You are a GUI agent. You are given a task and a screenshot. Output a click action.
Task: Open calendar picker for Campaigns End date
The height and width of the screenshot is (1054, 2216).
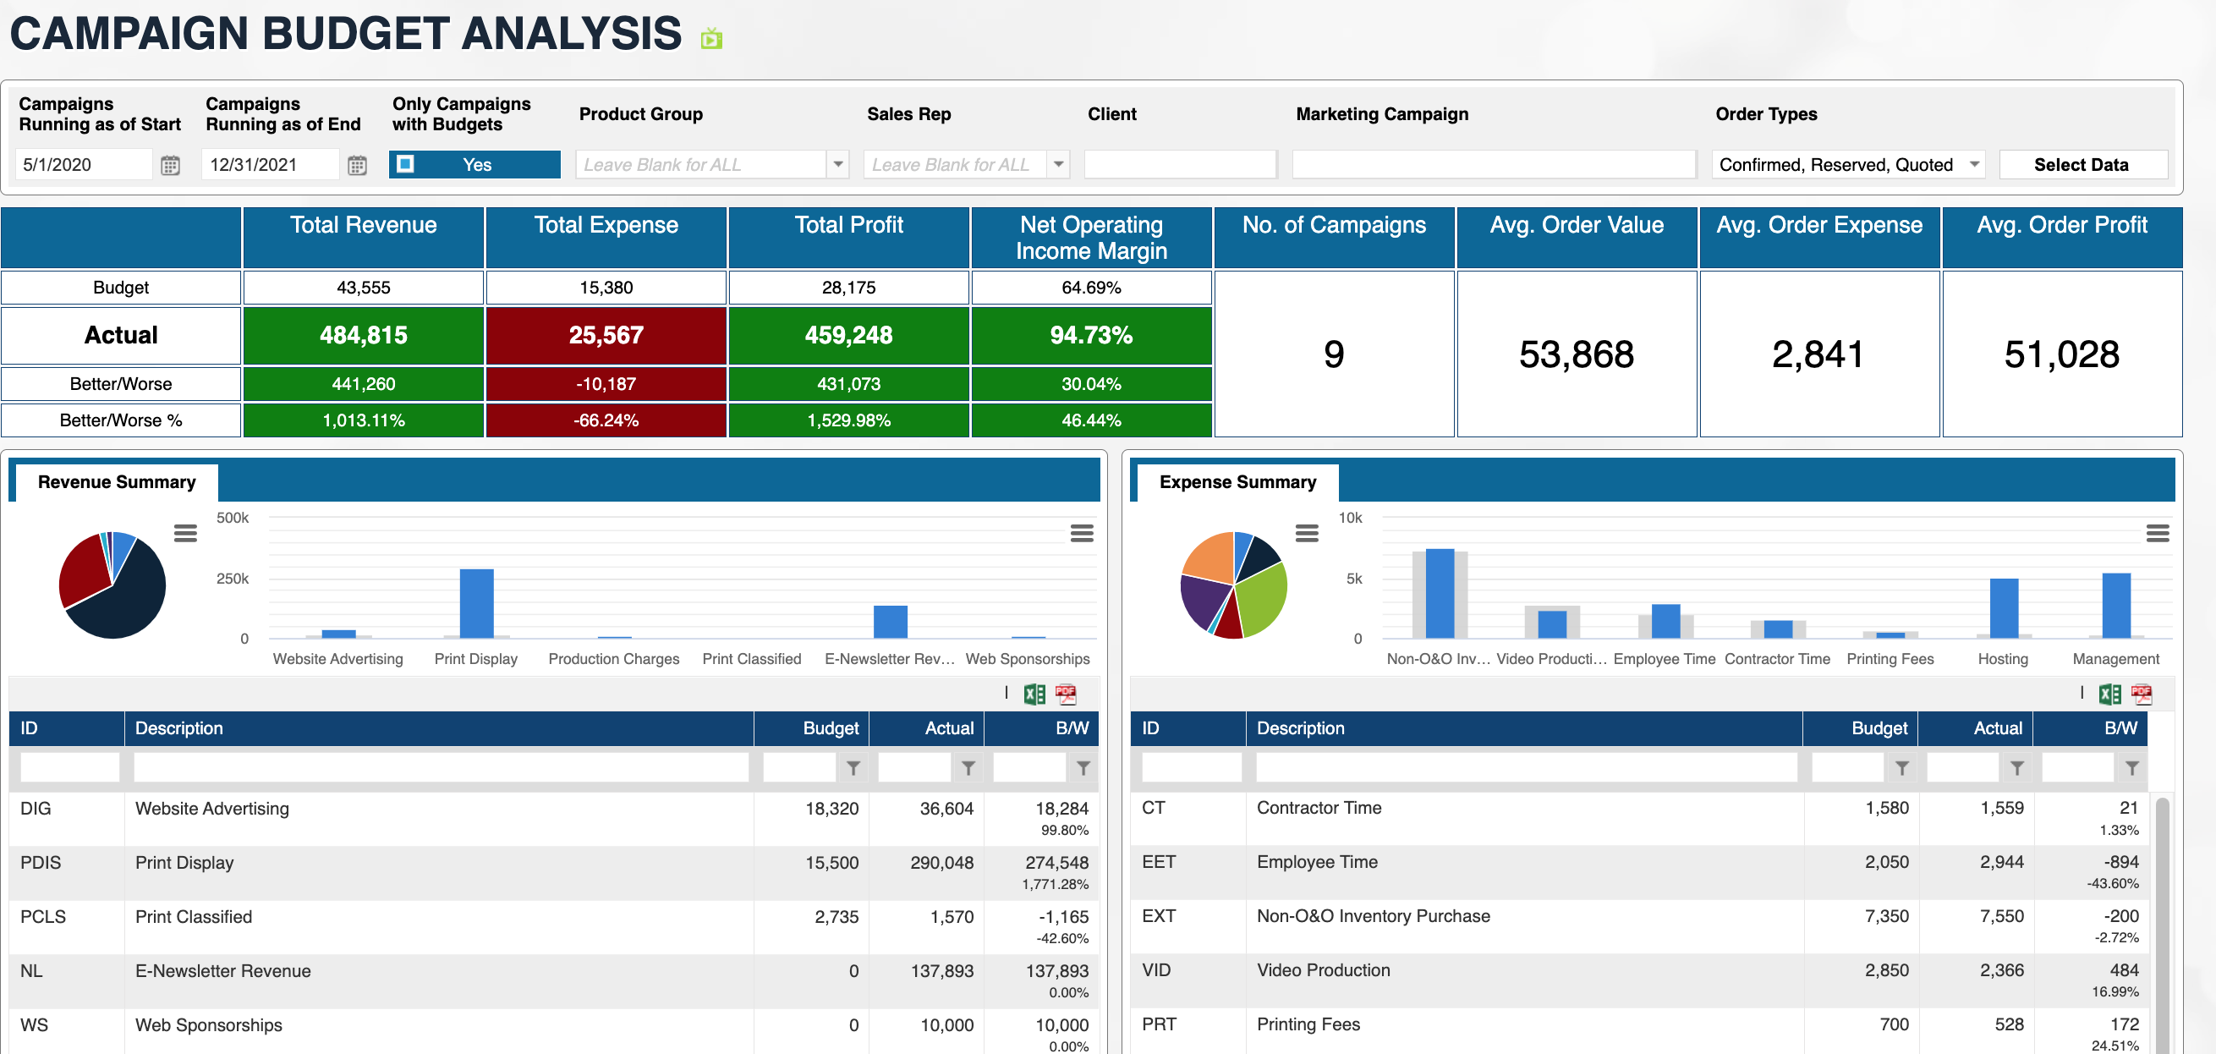click(357, 165)
